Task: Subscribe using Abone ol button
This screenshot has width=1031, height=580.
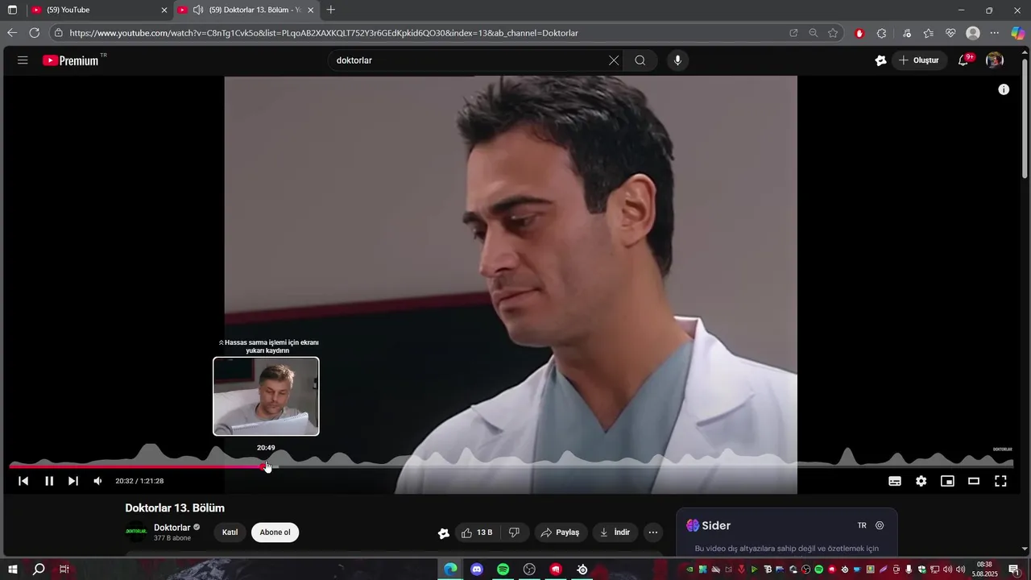Action: 275,532
